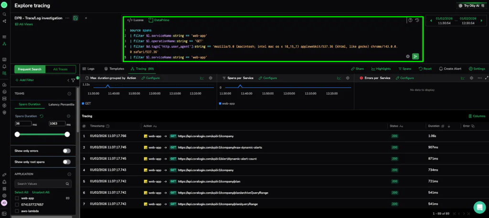Open the filter funnel icon with badge

pyautogui.click(x=73, y=80)
